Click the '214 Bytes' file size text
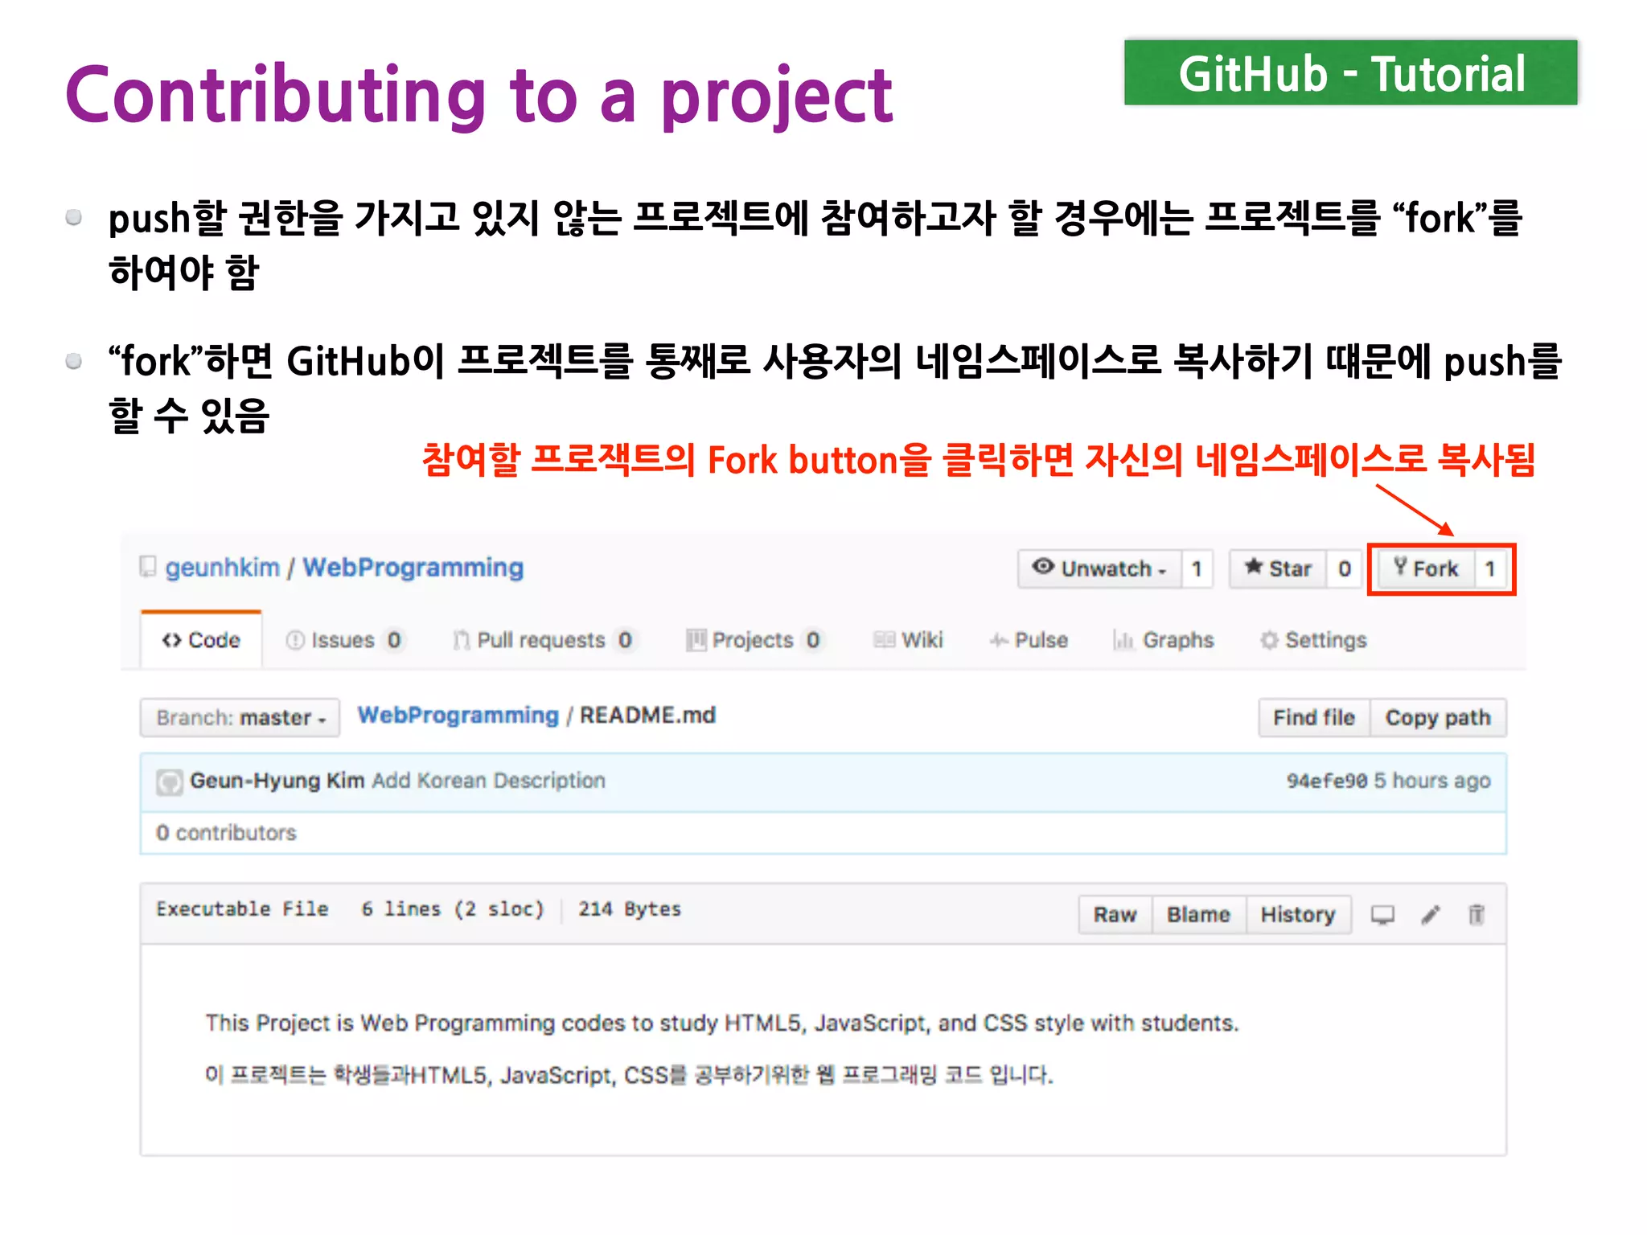This screenshot has height=1235, width=1647. (629, 909)
